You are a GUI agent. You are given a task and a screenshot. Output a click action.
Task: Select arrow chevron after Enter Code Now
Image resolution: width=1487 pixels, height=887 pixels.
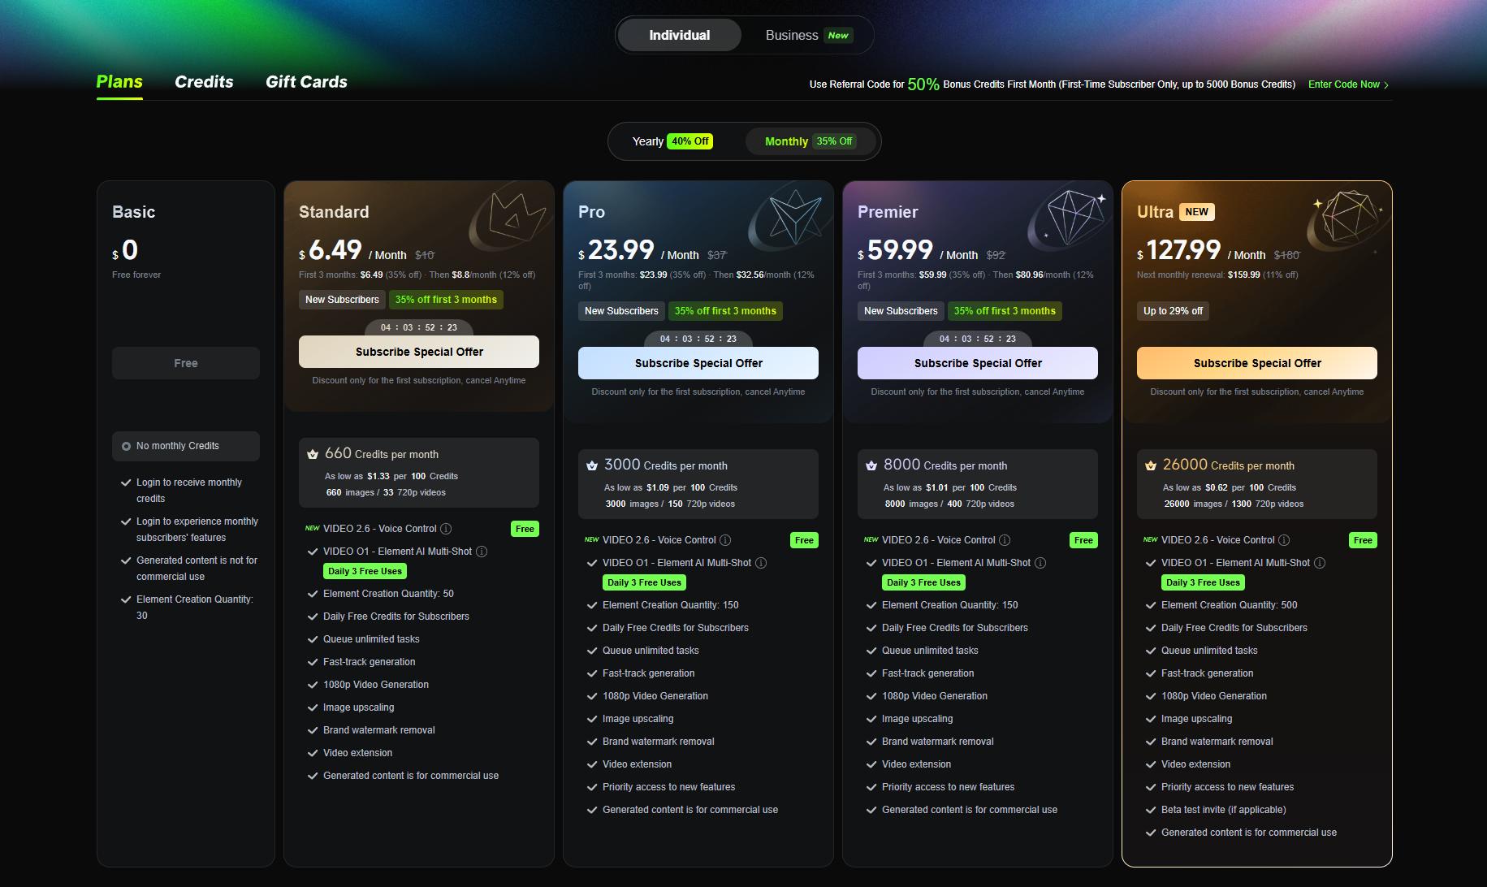click(x=1386, y=85)
